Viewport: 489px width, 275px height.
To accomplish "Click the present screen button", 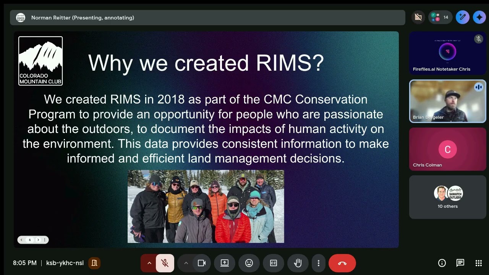I will (x=225, y=263).
